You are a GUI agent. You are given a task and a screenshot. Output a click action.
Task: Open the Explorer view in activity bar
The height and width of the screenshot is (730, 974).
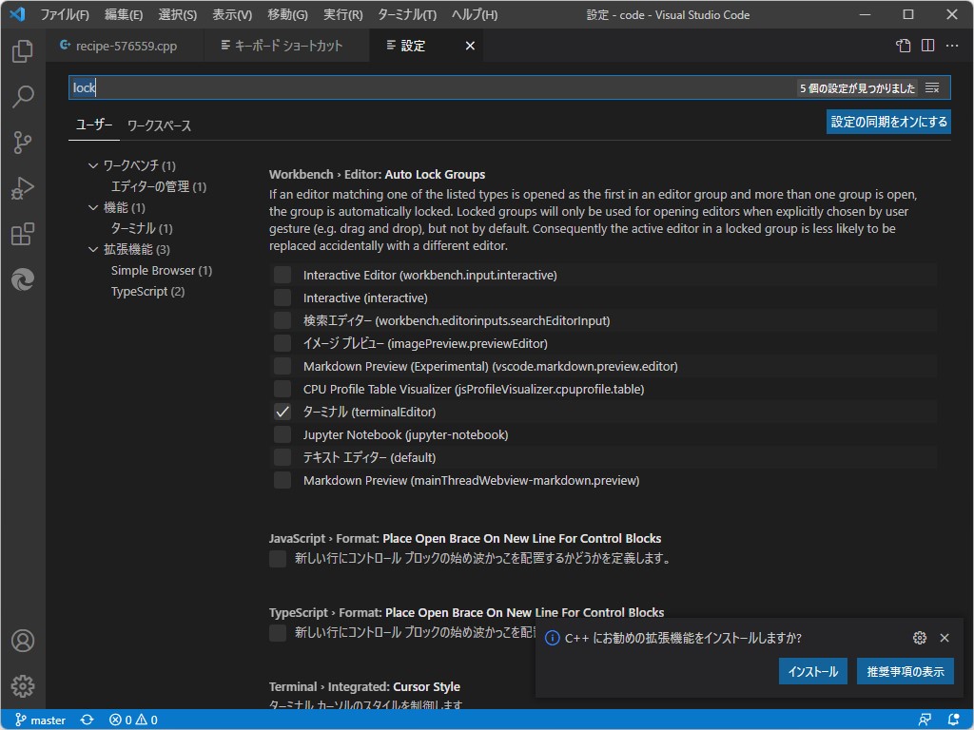23,51
